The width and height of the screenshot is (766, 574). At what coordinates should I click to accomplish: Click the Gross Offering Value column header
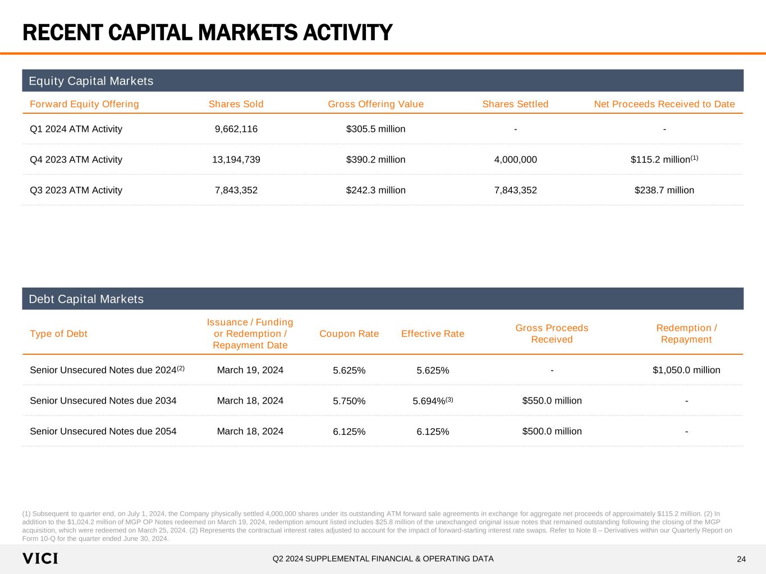pyautogui.click(x=375, y=104)
